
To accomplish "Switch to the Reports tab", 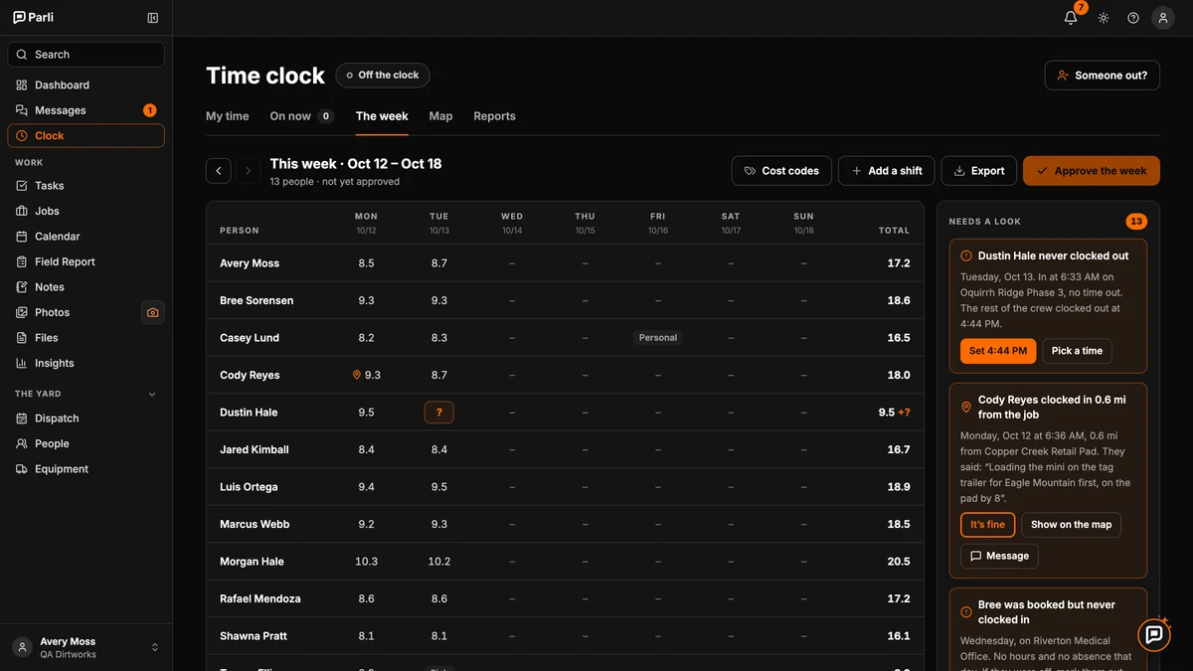I will point(494,116).
